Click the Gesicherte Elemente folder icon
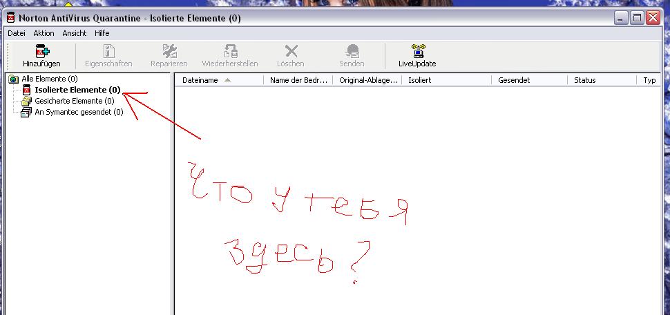Viewport: 670px width, 315px height. tap(27, 102)
